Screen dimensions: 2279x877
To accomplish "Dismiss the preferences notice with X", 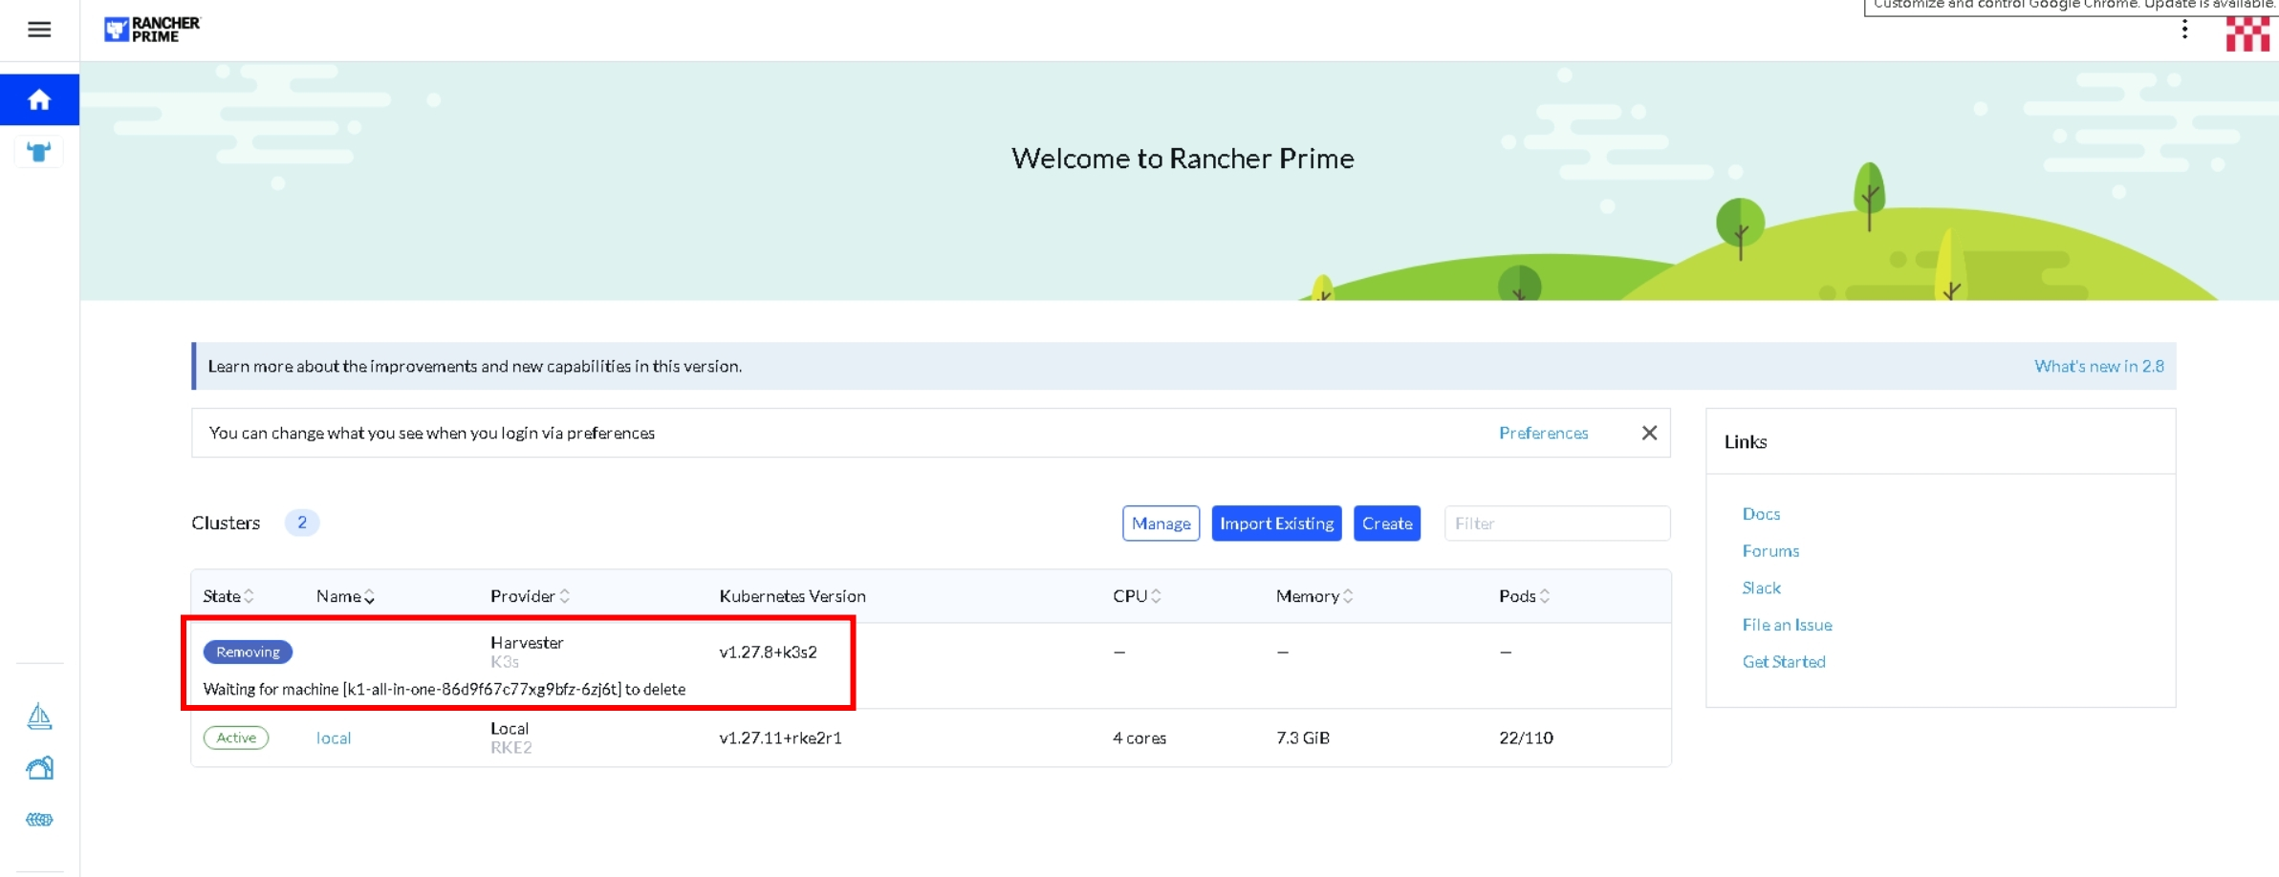I will 1649,433.
